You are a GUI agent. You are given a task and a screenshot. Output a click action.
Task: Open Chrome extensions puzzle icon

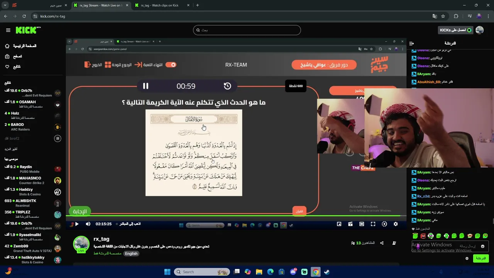pos(456,16)
